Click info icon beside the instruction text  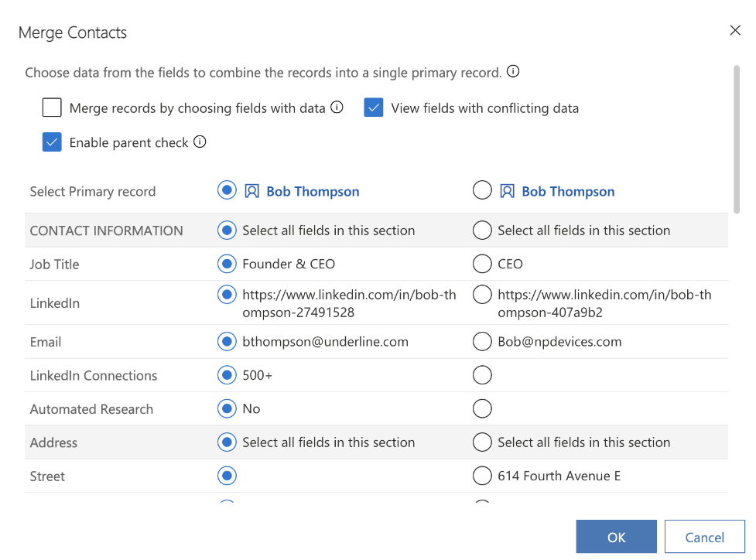point(513,72)
